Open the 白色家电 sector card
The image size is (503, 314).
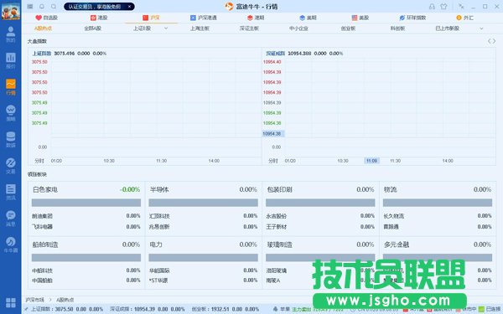pos(86,208)
